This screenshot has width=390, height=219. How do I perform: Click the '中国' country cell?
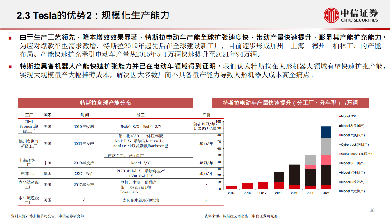tap(48, 163)
